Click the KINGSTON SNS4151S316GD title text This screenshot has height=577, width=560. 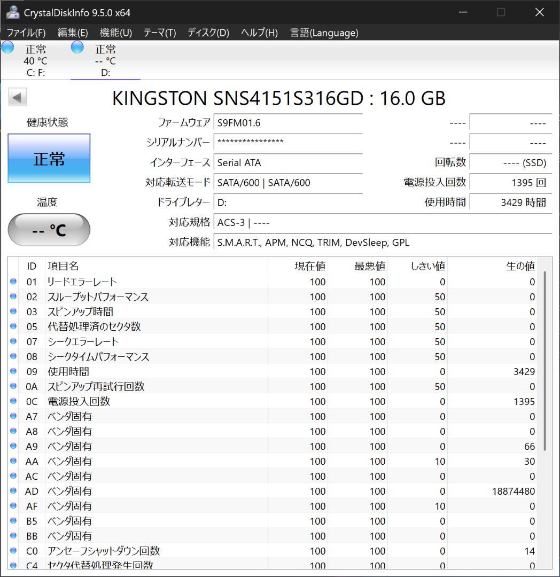point(278,98)
